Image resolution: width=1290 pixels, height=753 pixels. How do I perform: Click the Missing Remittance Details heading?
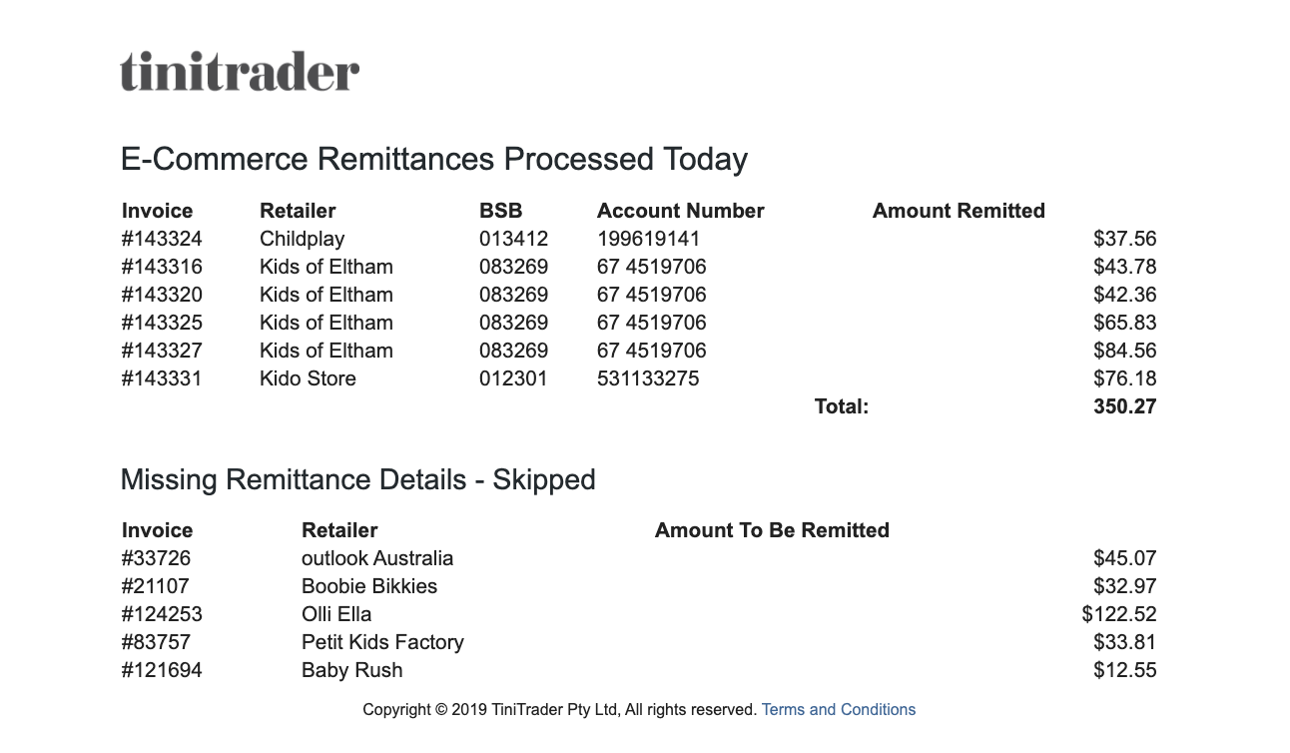tap(357, 480)
